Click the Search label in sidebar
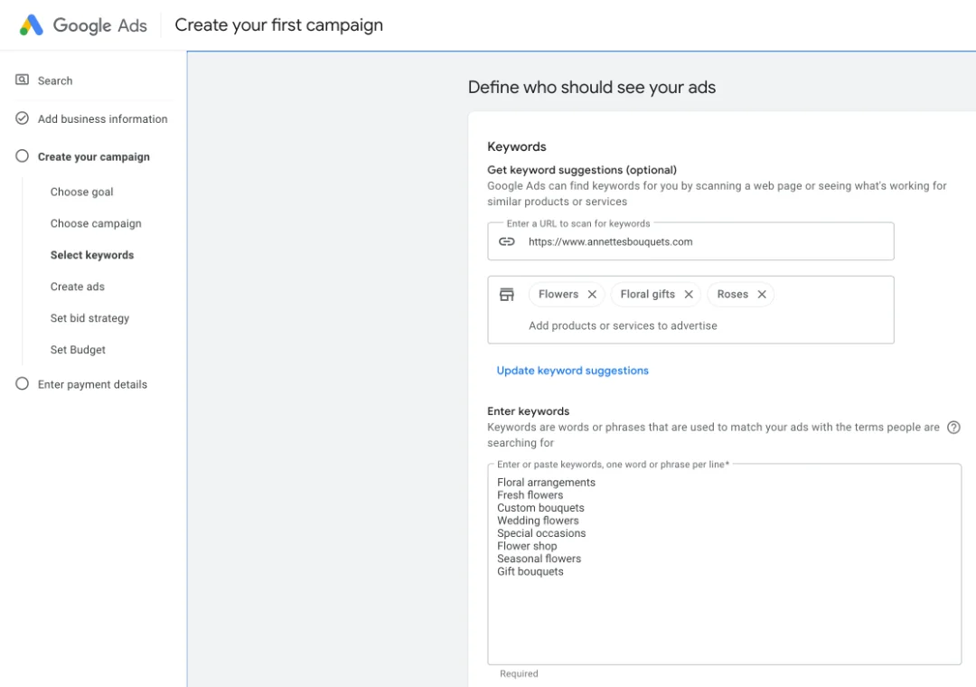The image size is (976, 687). click(x=55, y=80)
